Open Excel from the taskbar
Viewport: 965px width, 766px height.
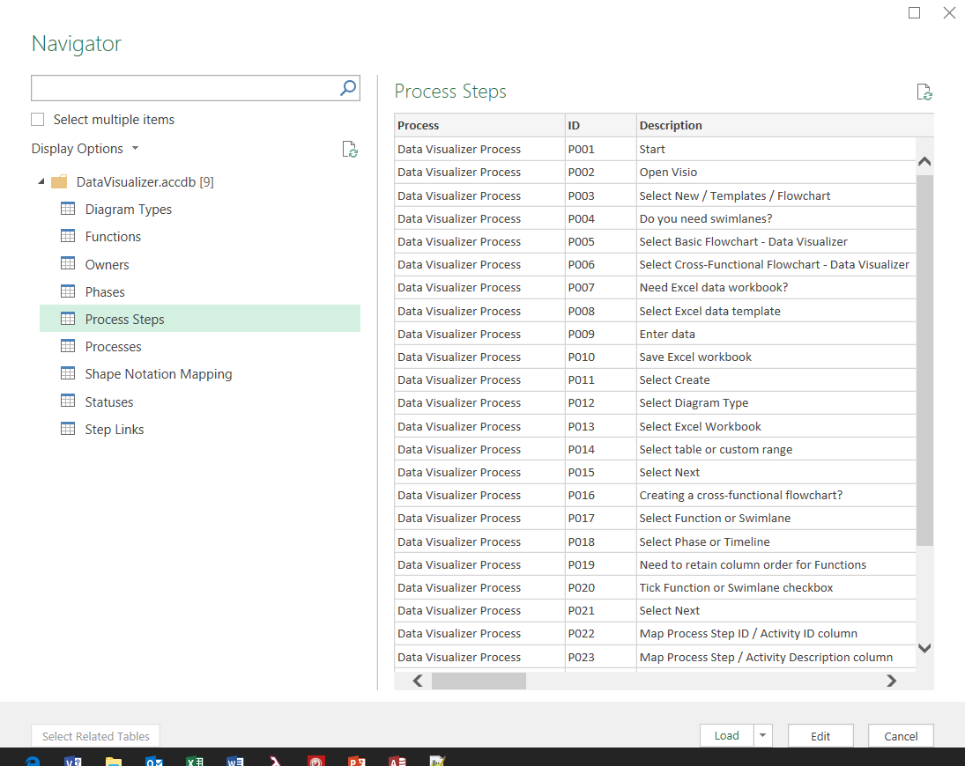pyautogui.click(x=195, y=760)
